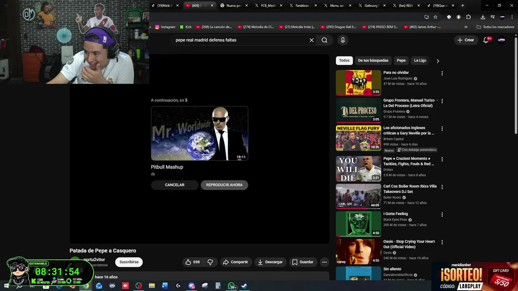Open File Explorer from the taskbar
The image size is (518, 291).
tap(152, 286)
